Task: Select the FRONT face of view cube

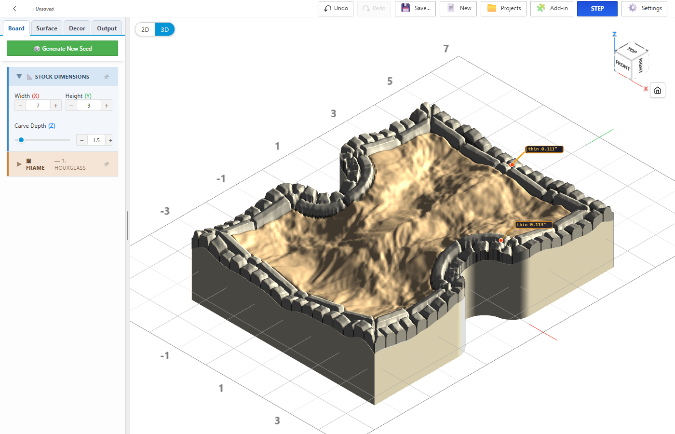Action: click(622, 65)
